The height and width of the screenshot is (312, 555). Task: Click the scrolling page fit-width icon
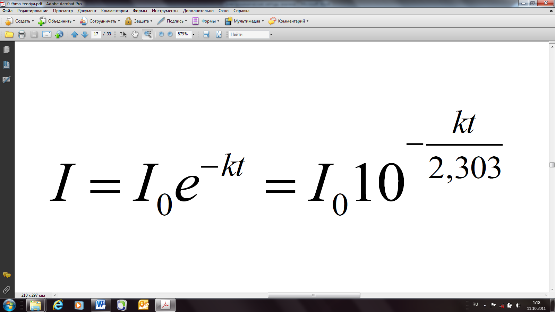(x=206, y=34)
